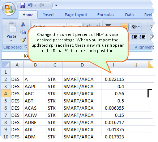Select column A header
158x142 pixels.
click(x=17, y=65)
